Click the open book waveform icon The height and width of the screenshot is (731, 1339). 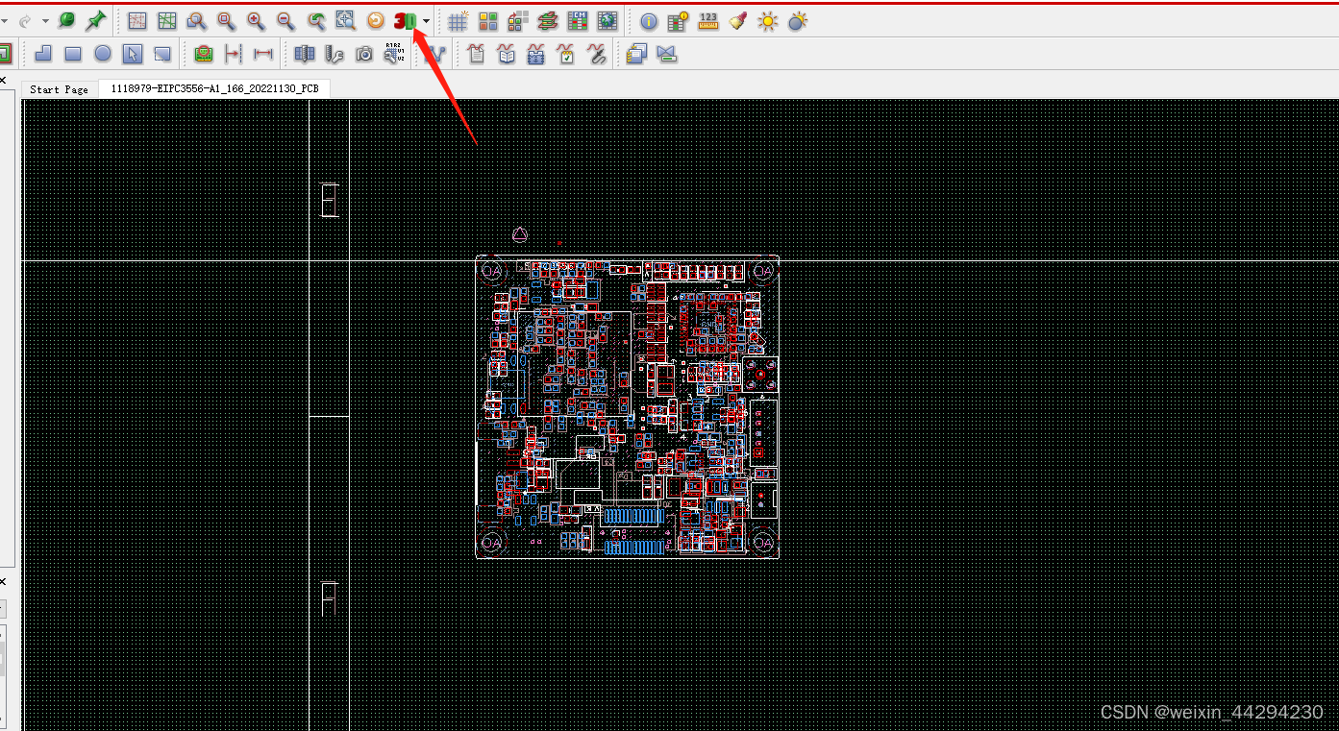tap(507, 54)
